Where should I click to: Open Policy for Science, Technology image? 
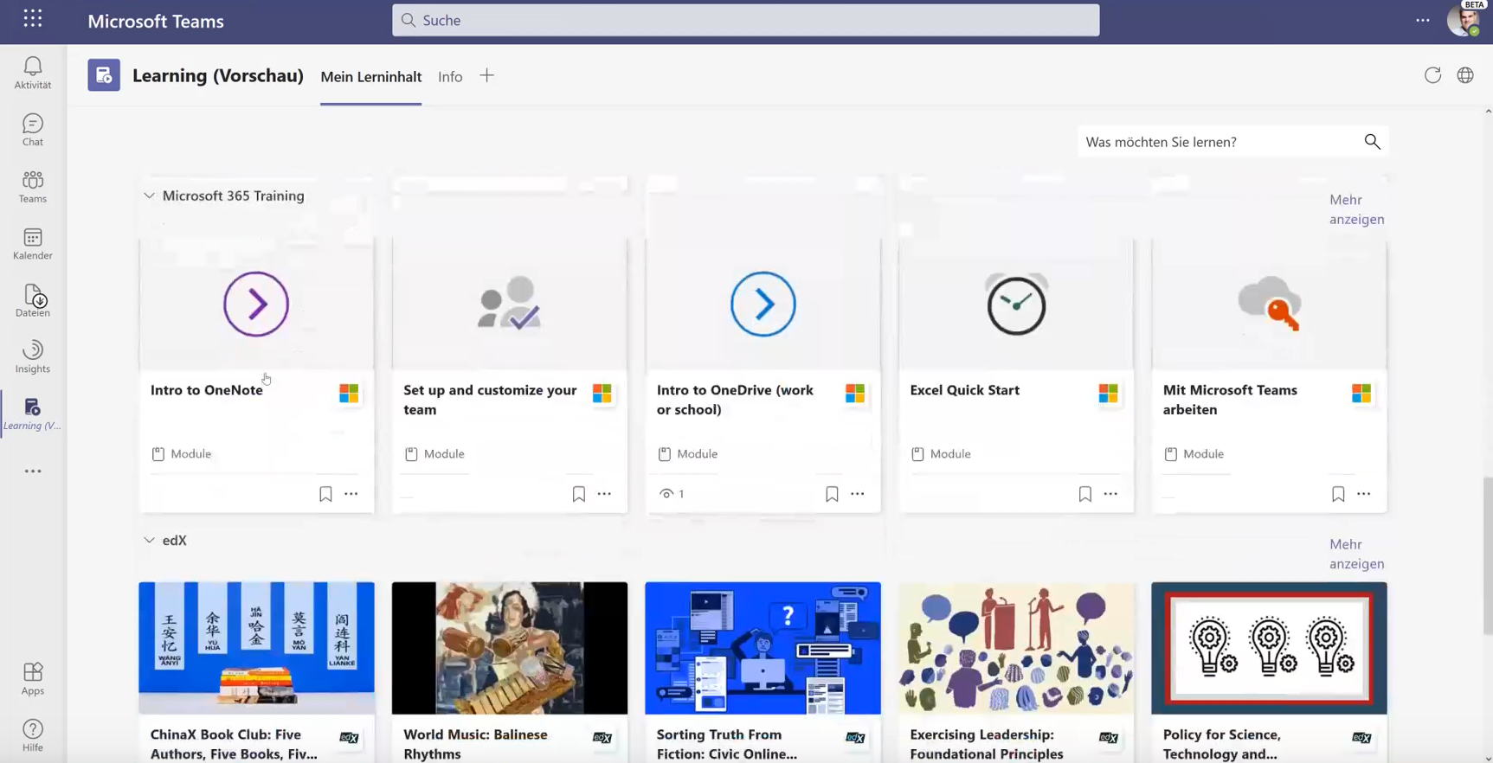click(x=1269, y=648)
